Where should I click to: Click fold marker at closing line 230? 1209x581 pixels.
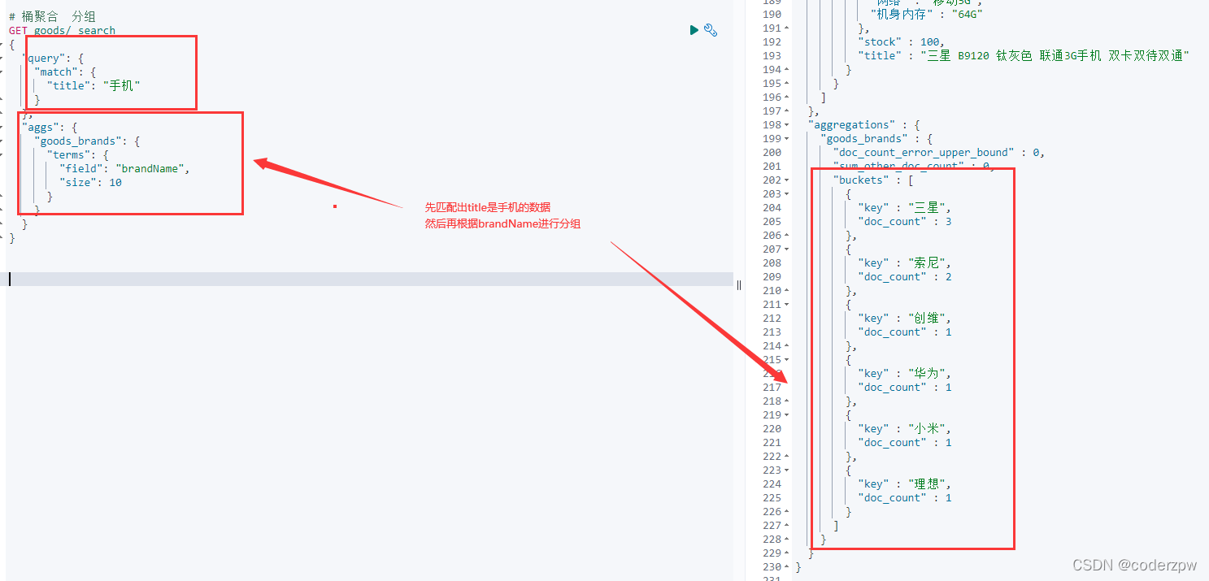[786, 567]
